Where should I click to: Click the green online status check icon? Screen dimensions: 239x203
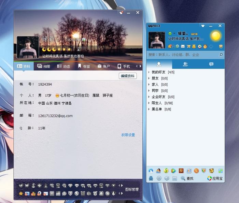pyautogui.click(x=170, y=33)
